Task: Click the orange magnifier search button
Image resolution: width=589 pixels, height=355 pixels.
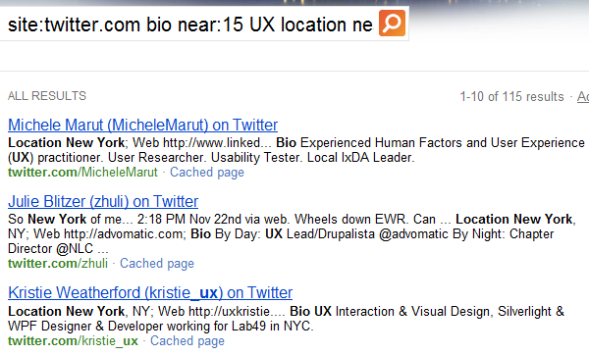Action: 392,24
